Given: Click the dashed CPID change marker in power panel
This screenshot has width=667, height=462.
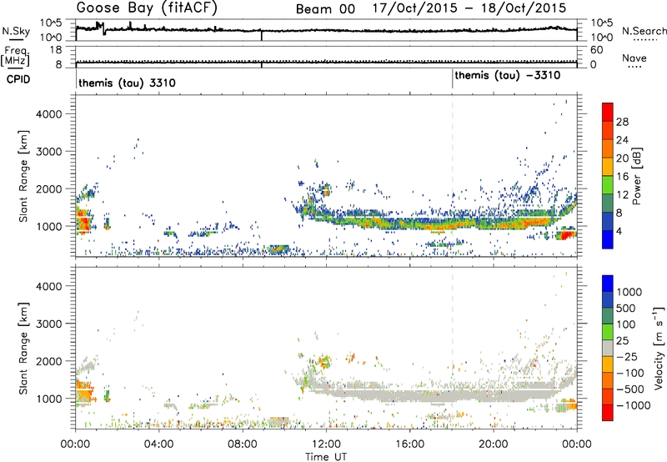Looking at the screenshot, I should [x=452, y=175].
